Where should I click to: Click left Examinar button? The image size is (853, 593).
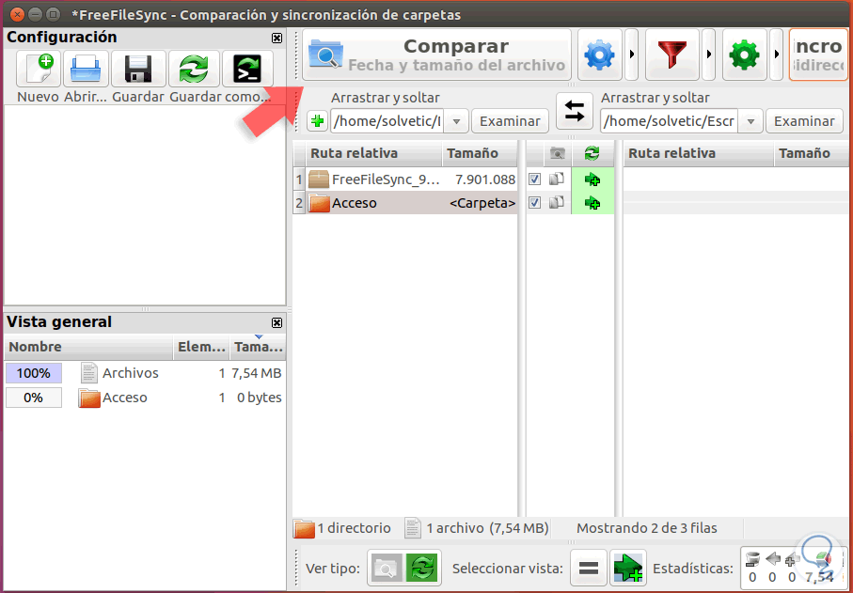[x=510, y=120]
